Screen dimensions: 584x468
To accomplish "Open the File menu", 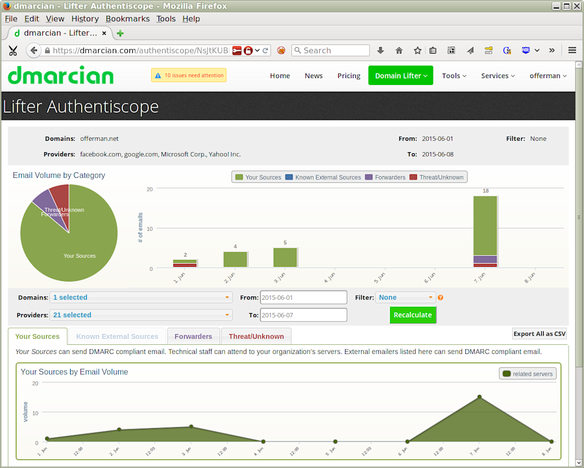I will [11, 19].
